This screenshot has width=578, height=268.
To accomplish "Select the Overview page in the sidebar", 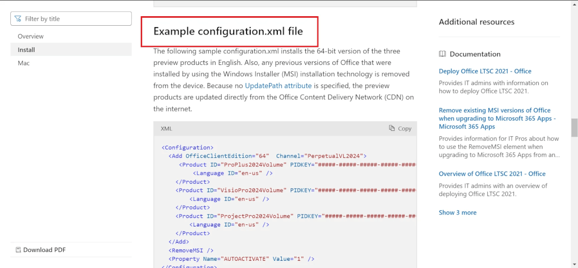I will [30, 36].
